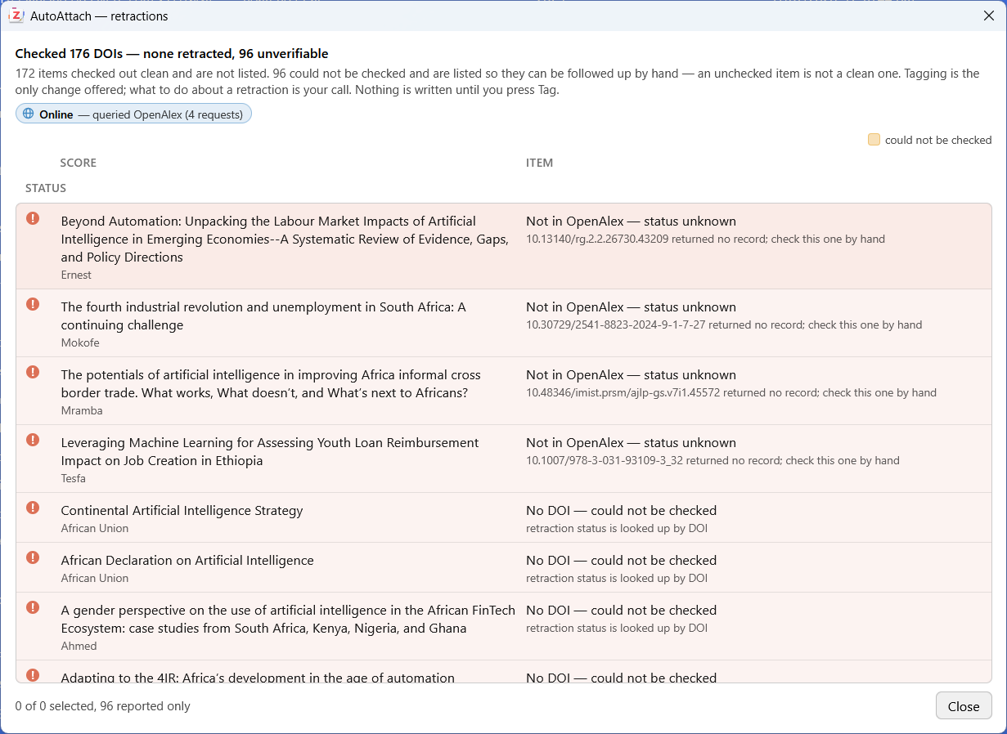Click warning icon beside Leveraging Machine Learning item
The height and width of the screenshot is (734, 1007).
(x=33, y=440)
